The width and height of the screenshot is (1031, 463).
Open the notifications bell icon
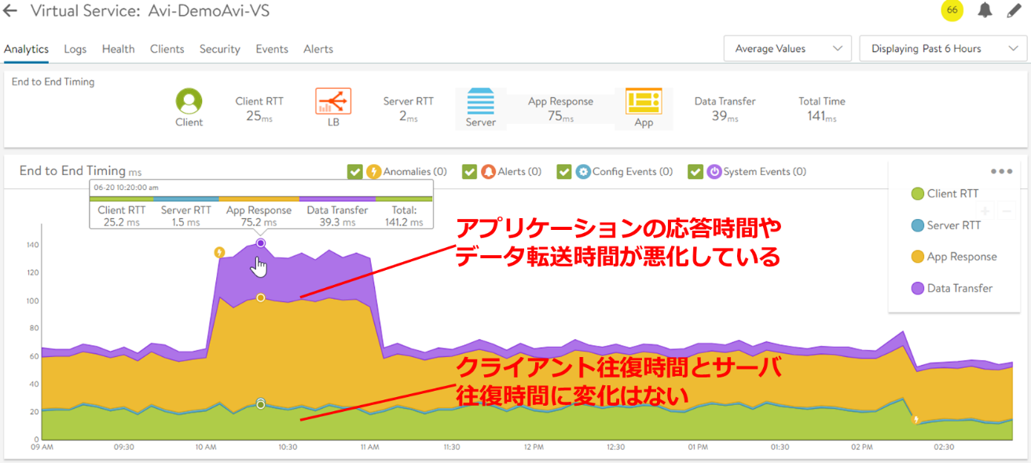[985, 10]
